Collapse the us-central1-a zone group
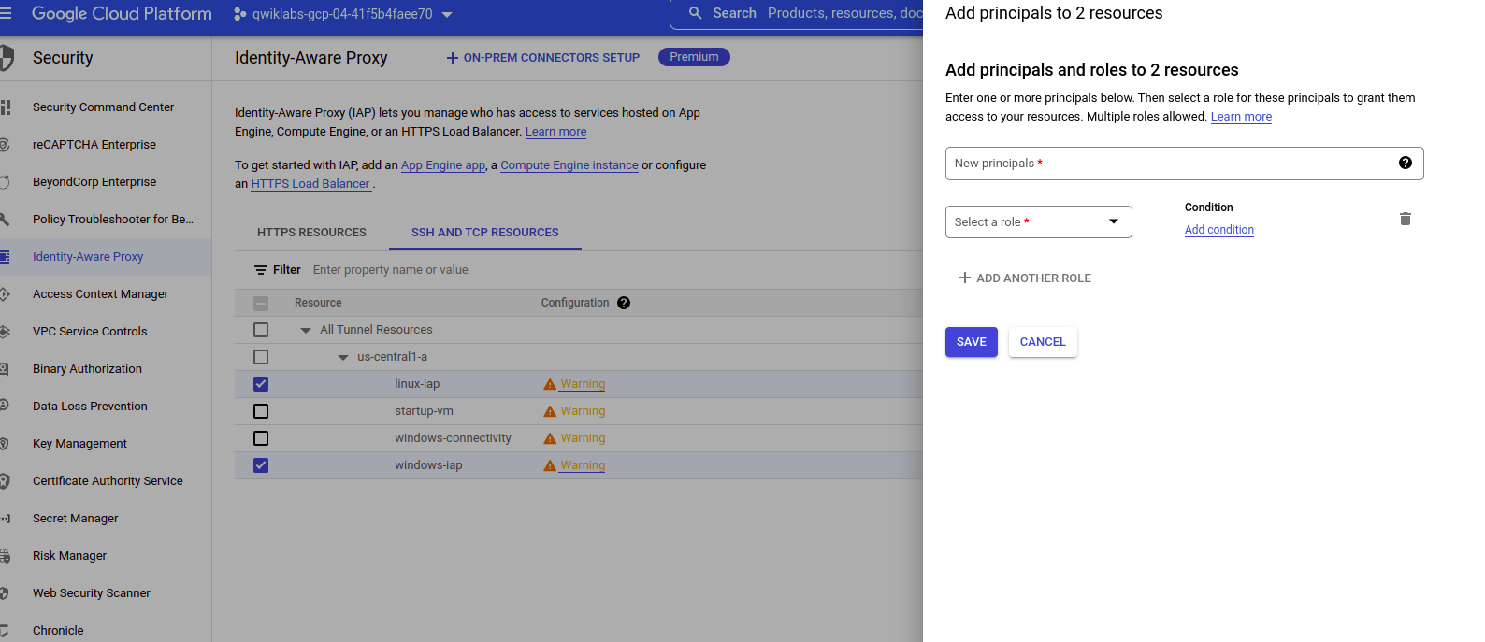The height and width of the screenshot is (642, 1485). click(x=342, y=357)
